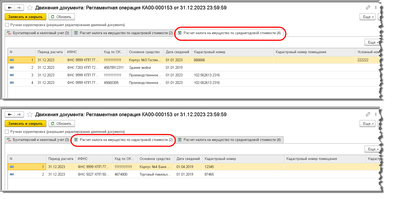The height and width of the screenshot is (199, 396).
Task: Switch to Бухгалтерский и налоговый учет tab, lower window
Action: pos(38,140)
